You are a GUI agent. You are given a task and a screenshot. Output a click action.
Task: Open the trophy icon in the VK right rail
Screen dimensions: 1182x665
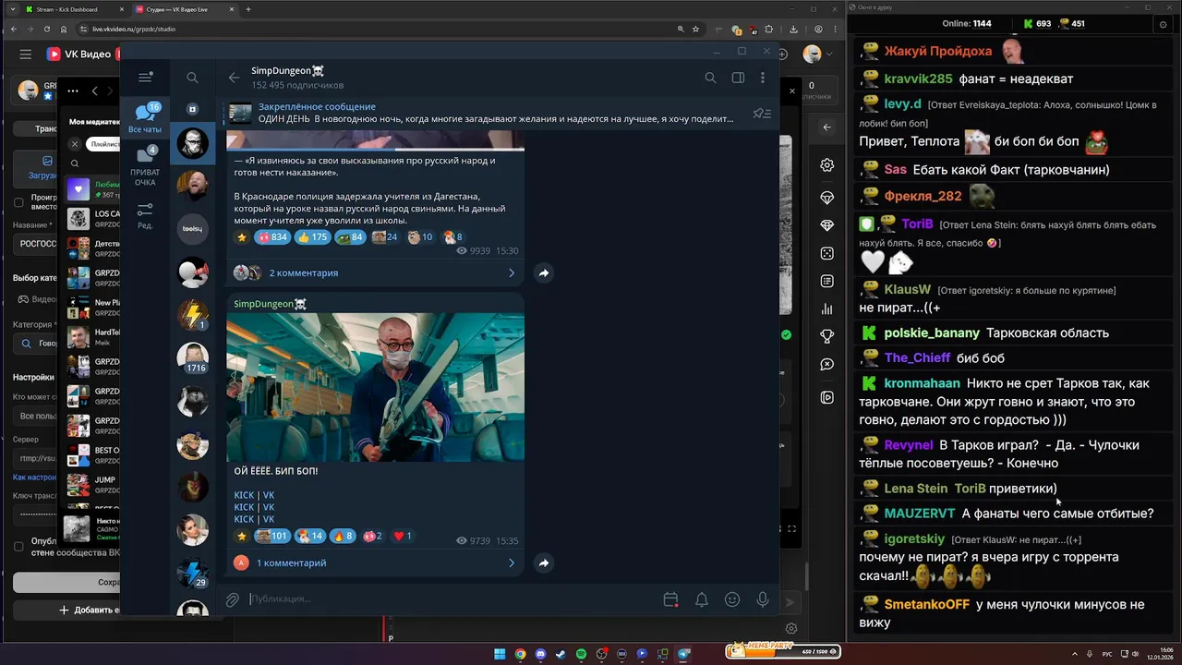pyautogui.click(x=827, y=336)
